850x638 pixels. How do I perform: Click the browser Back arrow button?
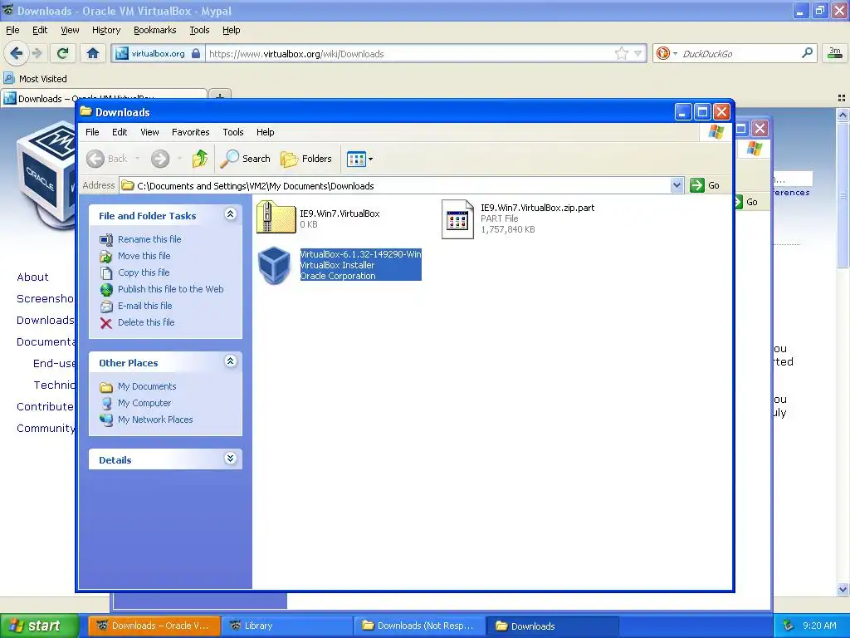(16, 53)
